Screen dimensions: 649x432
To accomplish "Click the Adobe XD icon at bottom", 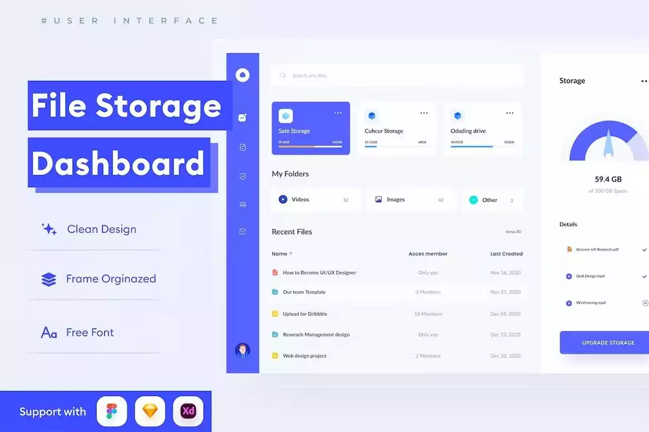I will [x=188, y=411].
